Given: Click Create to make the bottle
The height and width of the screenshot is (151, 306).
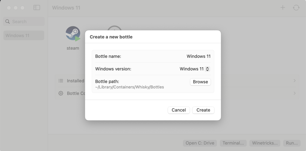Looking at the screenshot, I should click(x=203, y=110).
